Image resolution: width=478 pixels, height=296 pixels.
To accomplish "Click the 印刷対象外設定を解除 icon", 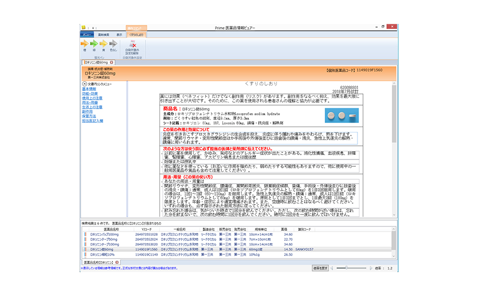I will pos(133,45).
